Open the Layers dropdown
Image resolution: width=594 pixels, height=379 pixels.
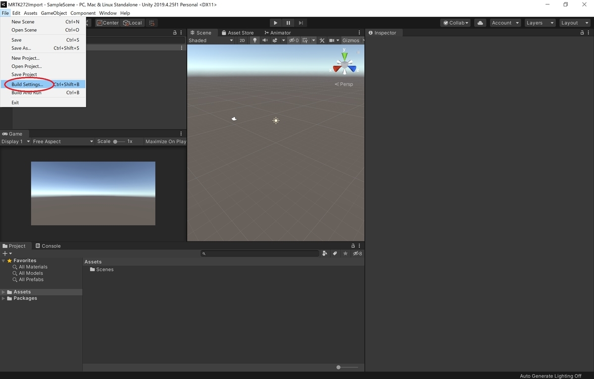tap(539, 23)
